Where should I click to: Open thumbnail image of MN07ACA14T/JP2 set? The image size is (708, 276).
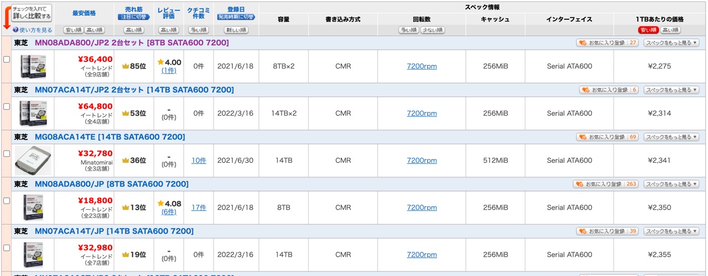coord(33,113)
